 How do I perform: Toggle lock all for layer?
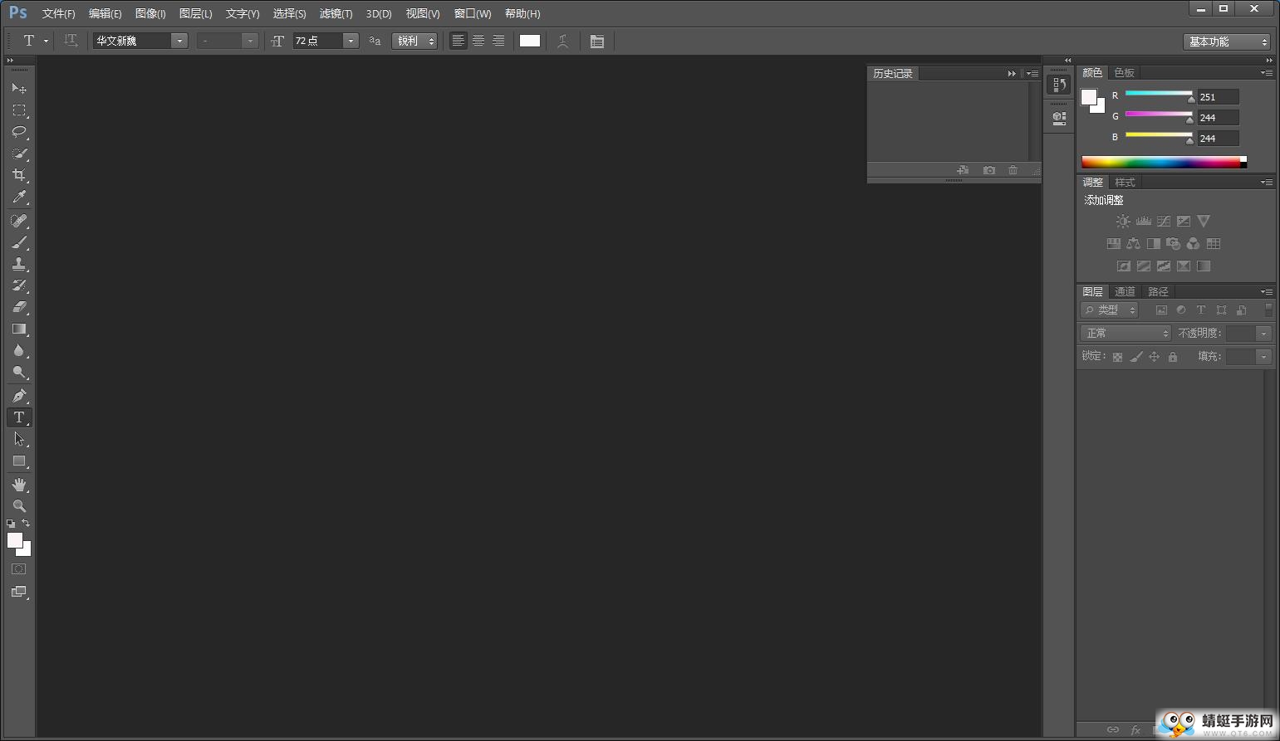(x=1173, y=357)
